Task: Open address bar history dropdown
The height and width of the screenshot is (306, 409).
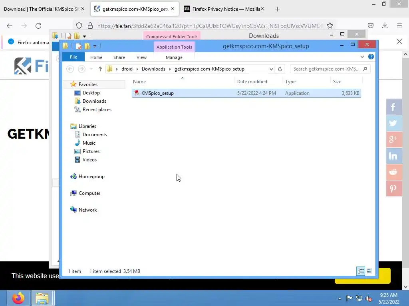Action: point(271,69)
